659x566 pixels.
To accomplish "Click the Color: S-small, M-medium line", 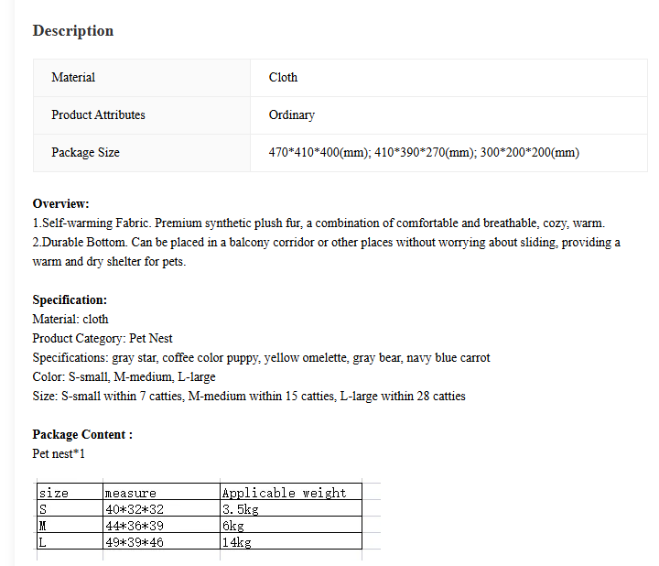I will [x=124, y=376].
